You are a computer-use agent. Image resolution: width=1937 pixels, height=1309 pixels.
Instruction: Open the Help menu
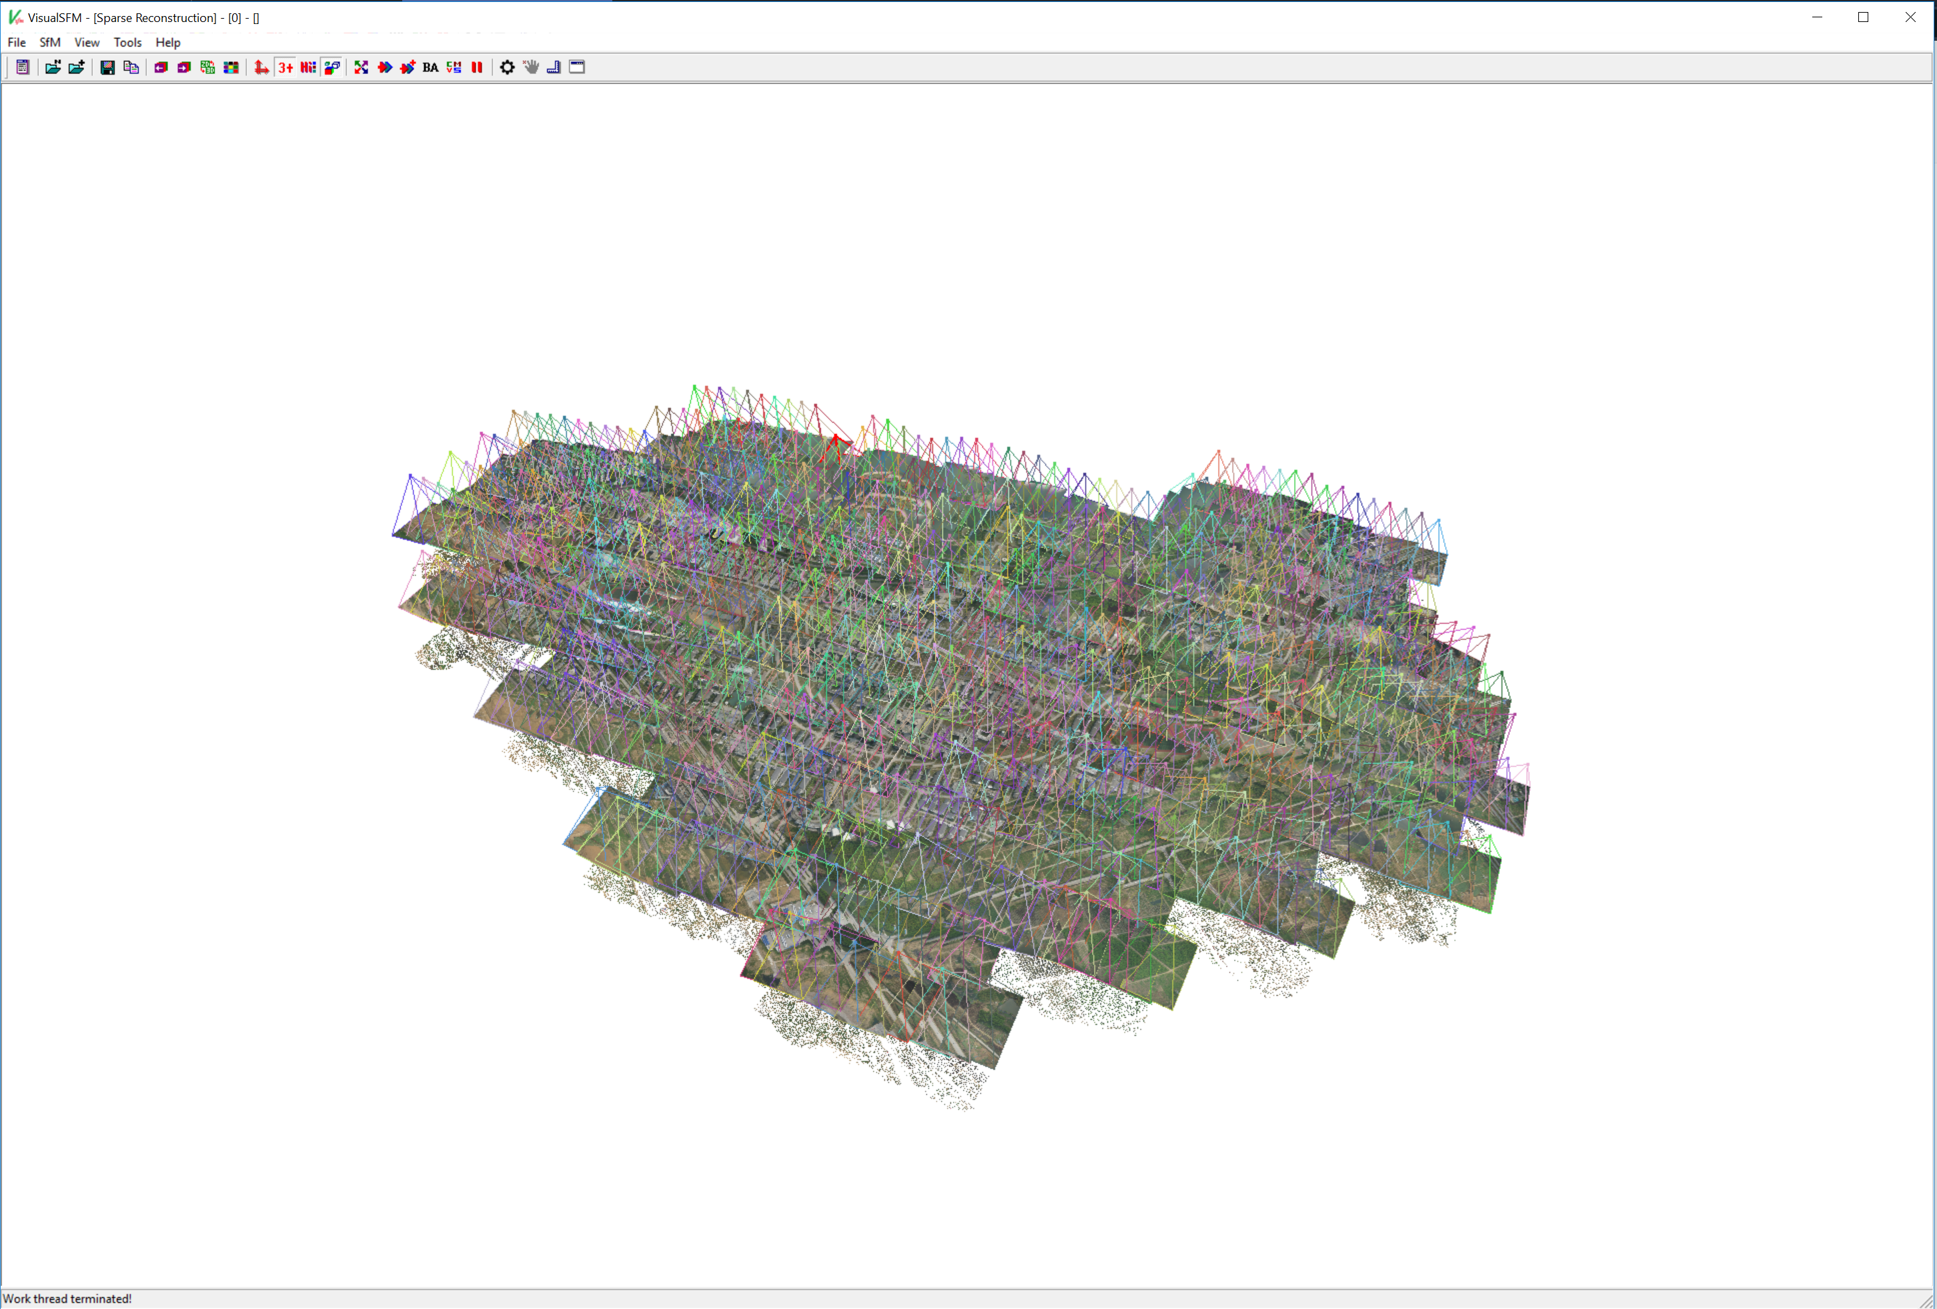click(167, 43)
